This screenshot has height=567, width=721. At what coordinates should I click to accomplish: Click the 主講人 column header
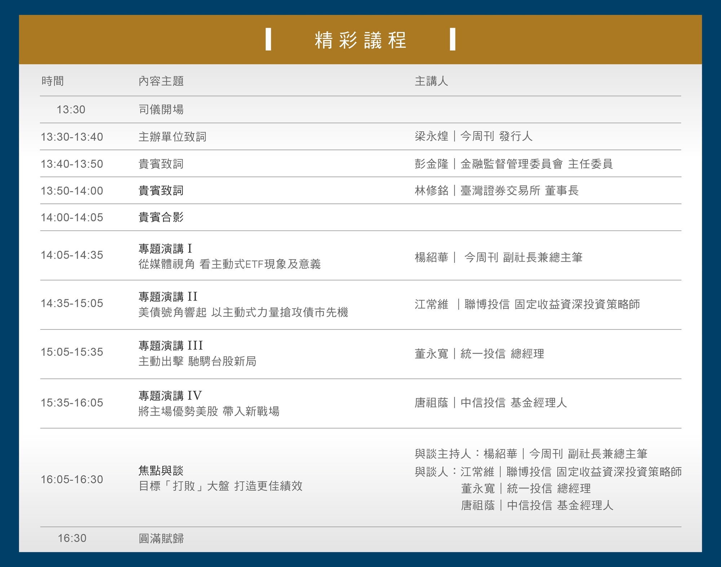[x=431, y=81]
